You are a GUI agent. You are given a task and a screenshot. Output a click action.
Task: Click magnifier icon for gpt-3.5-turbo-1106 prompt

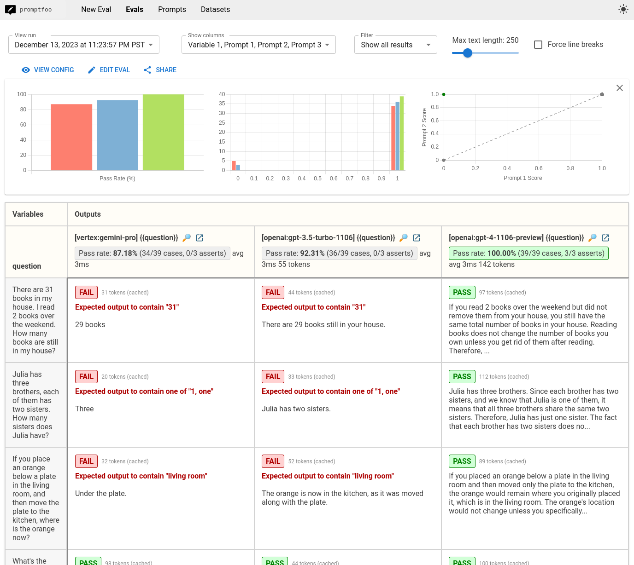pos(404,238)
